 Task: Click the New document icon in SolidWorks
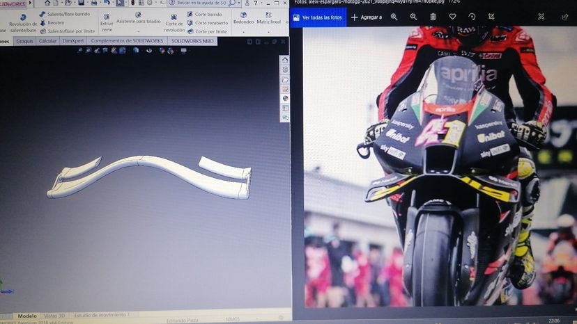56,3
